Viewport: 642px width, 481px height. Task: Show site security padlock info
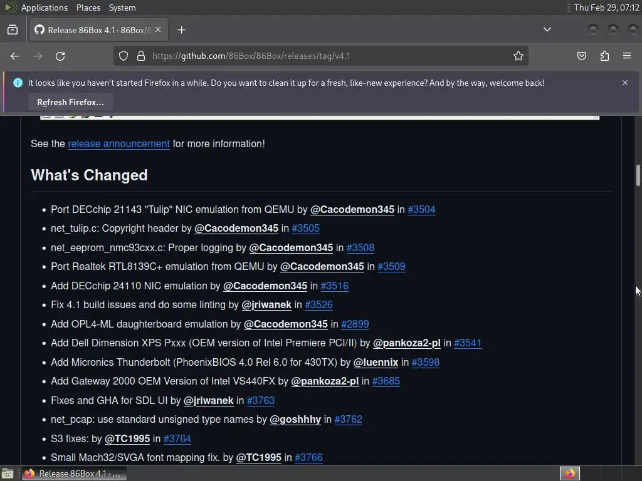[x=141, y=56]
